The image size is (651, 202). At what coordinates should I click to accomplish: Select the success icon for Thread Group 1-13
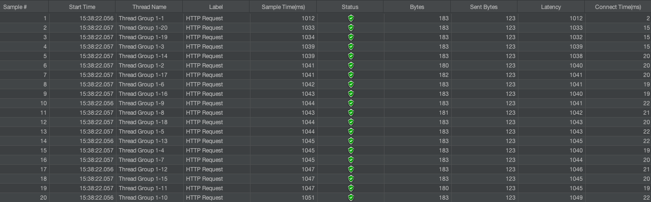tap(351, 141)
